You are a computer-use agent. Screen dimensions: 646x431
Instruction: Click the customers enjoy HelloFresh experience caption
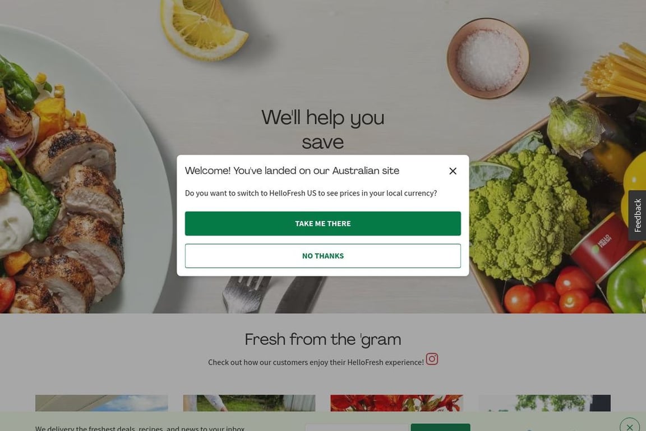[x=316, y=362]
